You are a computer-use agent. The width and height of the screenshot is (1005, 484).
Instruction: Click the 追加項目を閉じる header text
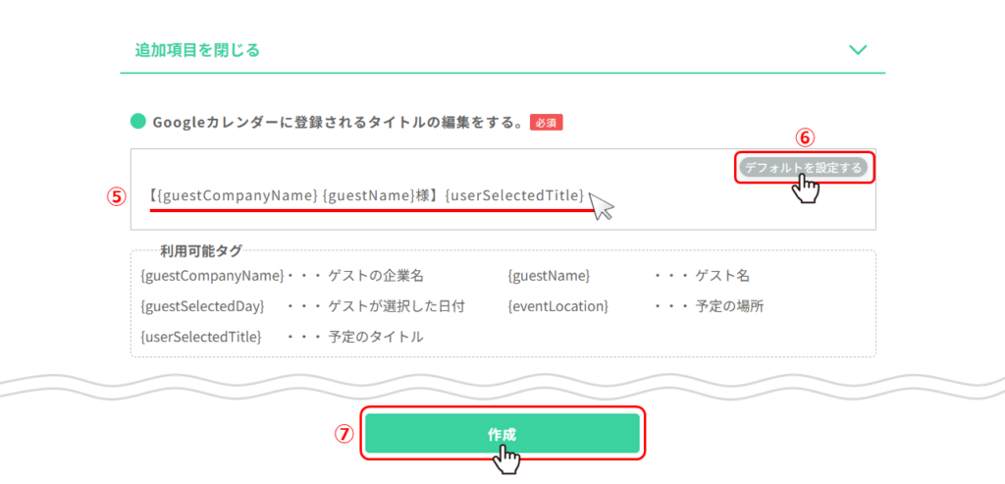(197, 50)
